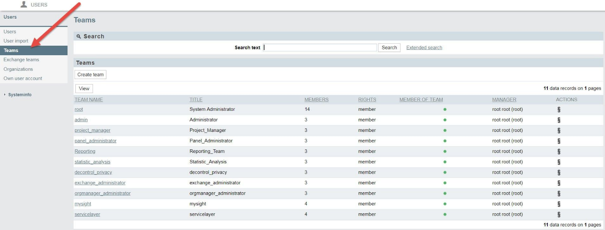Click § action icon in statistic_analysis row
Viewport: 605px width, 230px height.
click(559, 162)
